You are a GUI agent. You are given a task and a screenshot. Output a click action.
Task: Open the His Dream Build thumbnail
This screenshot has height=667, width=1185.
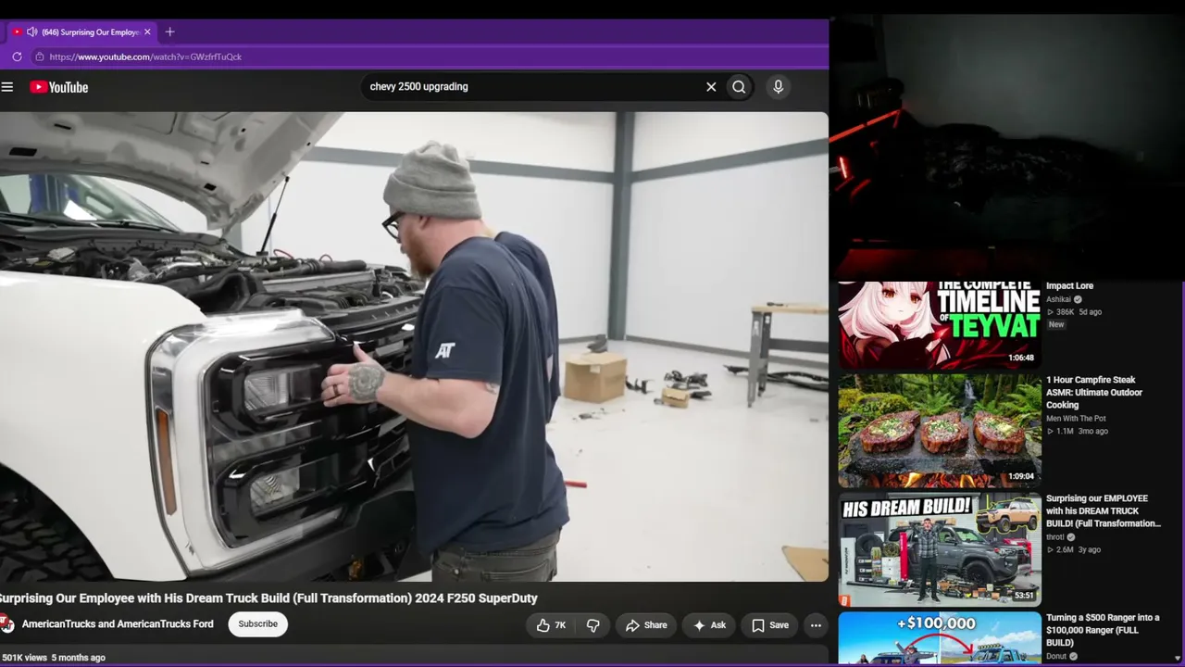940,549
